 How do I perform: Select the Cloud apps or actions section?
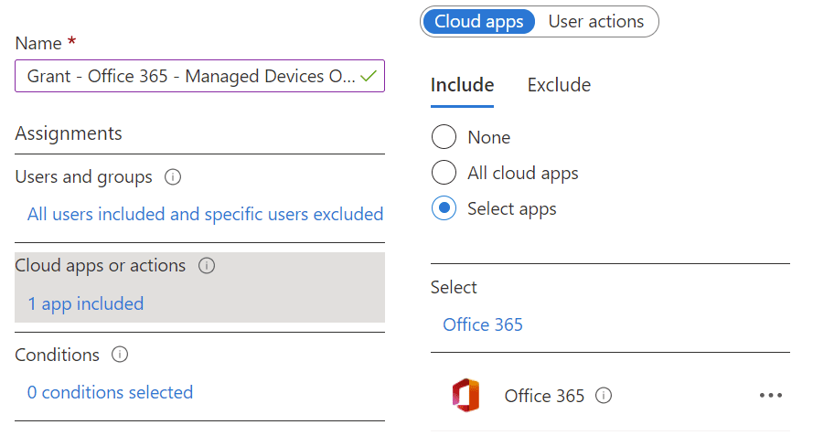point(199,288)
